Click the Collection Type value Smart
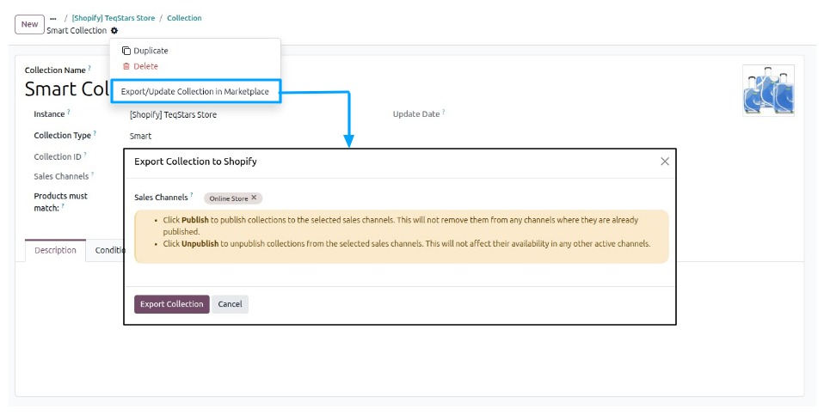 point(140,136)
